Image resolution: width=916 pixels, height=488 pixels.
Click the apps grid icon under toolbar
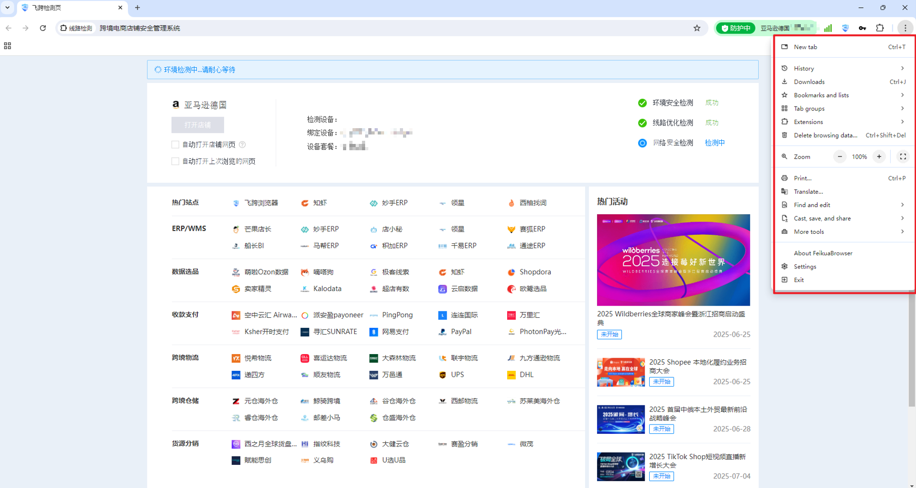7,46
